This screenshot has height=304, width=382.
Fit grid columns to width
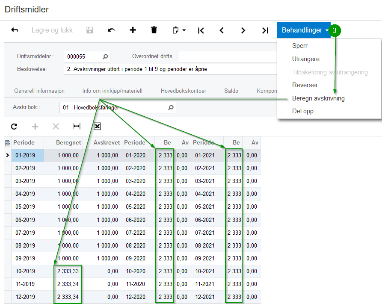tap(76, 126)
